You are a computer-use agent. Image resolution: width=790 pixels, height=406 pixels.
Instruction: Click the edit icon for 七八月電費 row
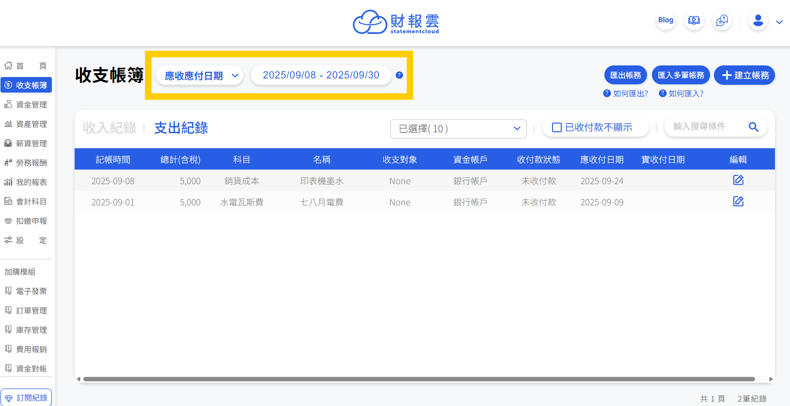tap(738, 202)
